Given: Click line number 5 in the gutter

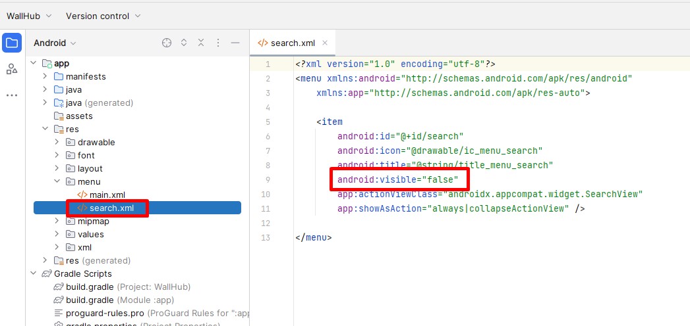Looking at the screenshot, I should [x=268, y=122].
